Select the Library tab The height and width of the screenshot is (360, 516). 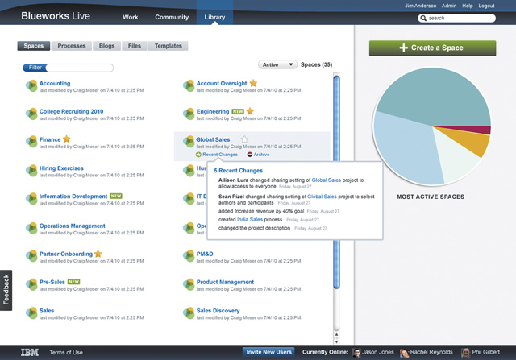point(214,17)
